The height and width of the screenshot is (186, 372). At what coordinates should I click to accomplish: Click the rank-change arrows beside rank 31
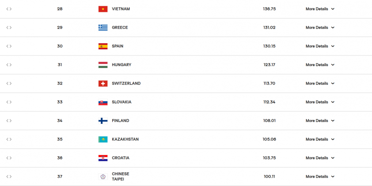point(9,65)
